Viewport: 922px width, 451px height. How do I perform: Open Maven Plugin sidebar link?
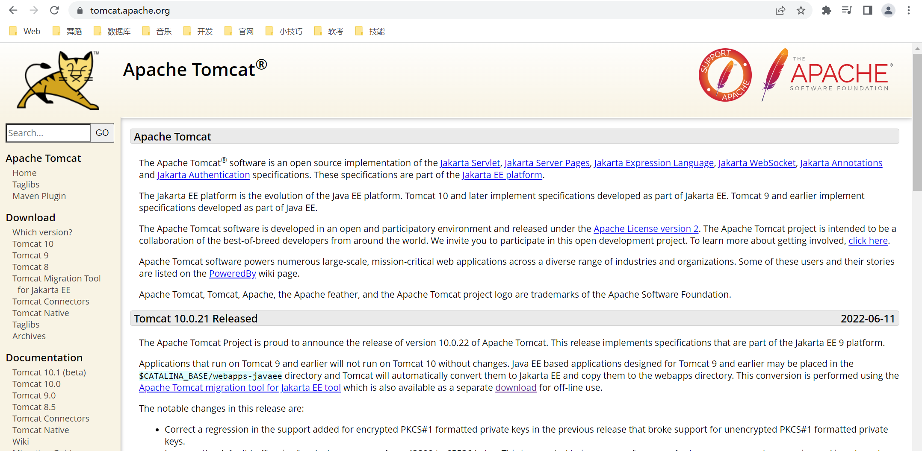tap(39, 196)
